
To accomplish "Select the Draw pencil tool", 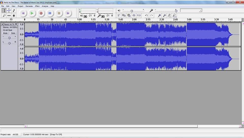I will [14, 10].
